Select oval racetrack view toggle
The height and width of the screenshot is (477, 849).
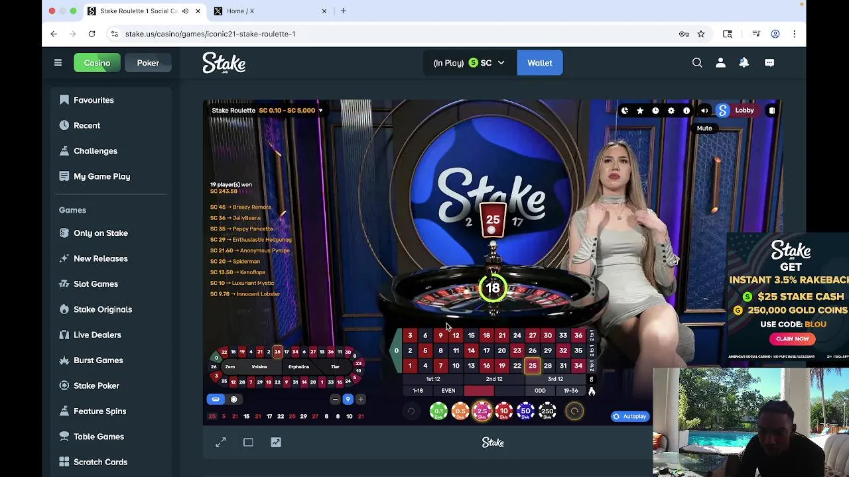point(216,399)
